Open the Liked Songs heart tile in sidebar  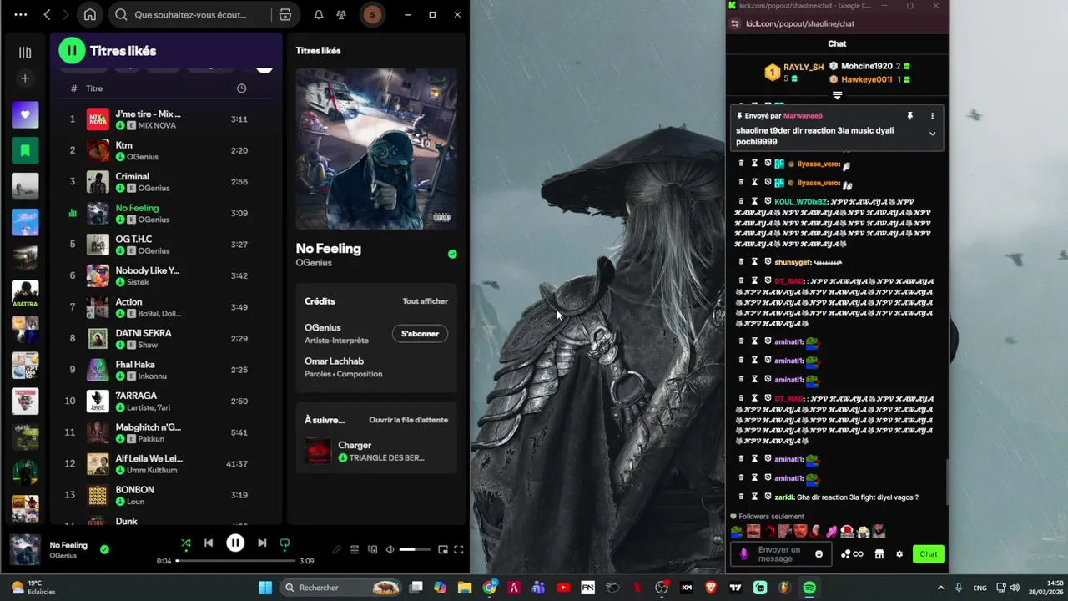pos(25,115)
